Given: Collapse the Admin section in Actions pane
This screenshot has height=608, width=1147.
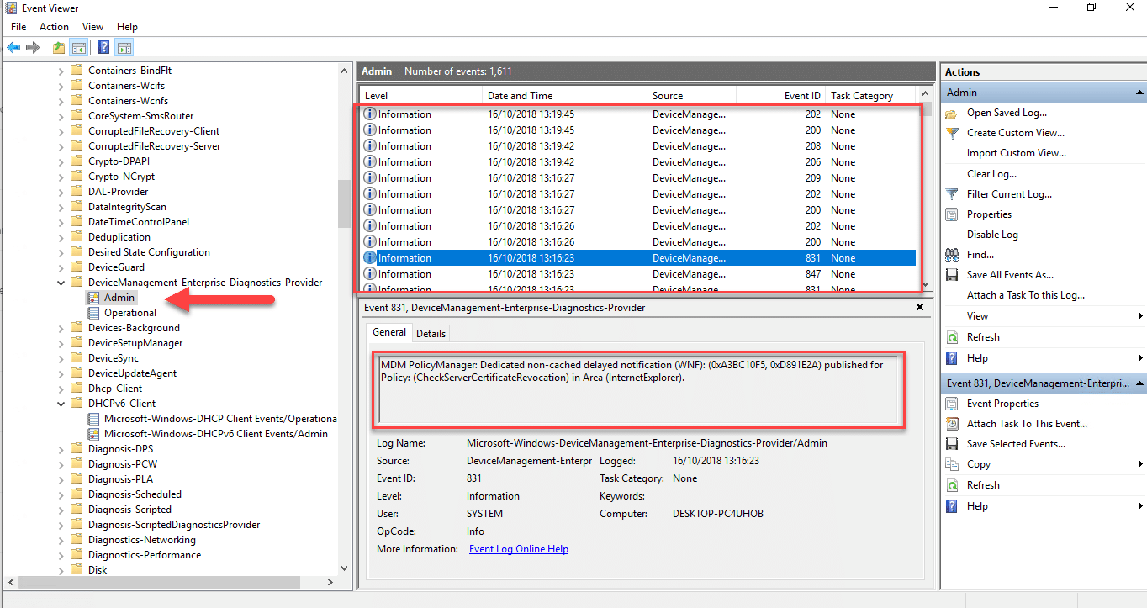Looking at the screenshot, I should [1139, 93].
